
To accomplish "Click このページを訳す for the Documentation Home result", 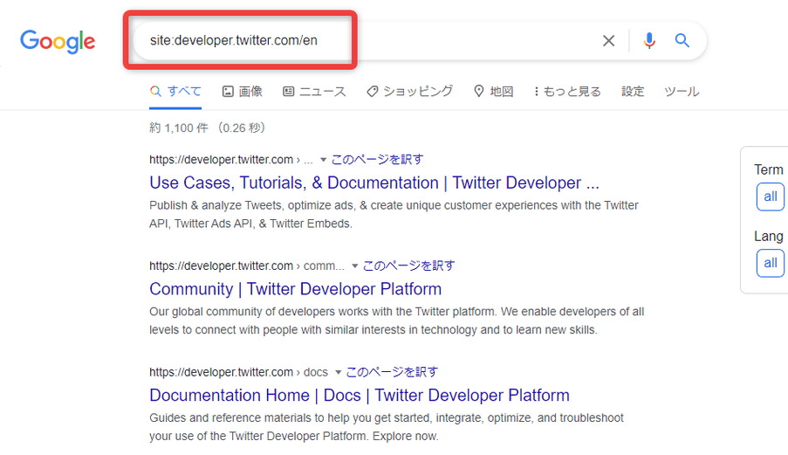I will [392, 372].
